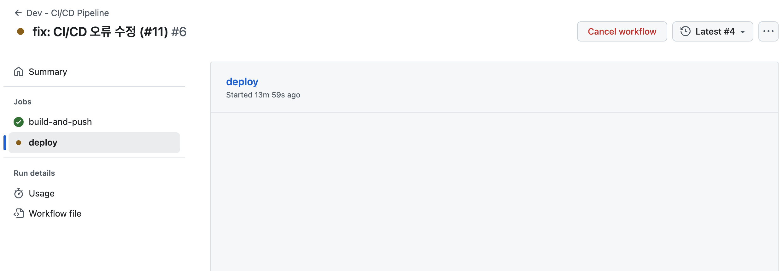This screenshot has width=783, height=271.
Task: Click the history clock icon in Latest #4
Action: [685, 31]
